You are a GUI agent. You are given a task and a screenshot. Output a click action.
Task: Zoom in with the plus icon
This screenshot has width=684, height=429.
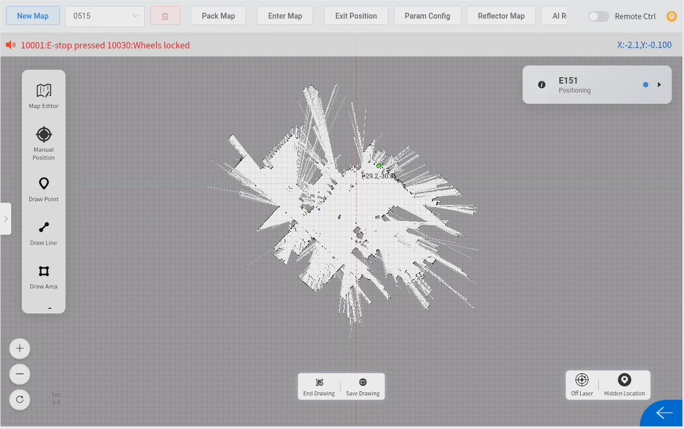[20, 349]
